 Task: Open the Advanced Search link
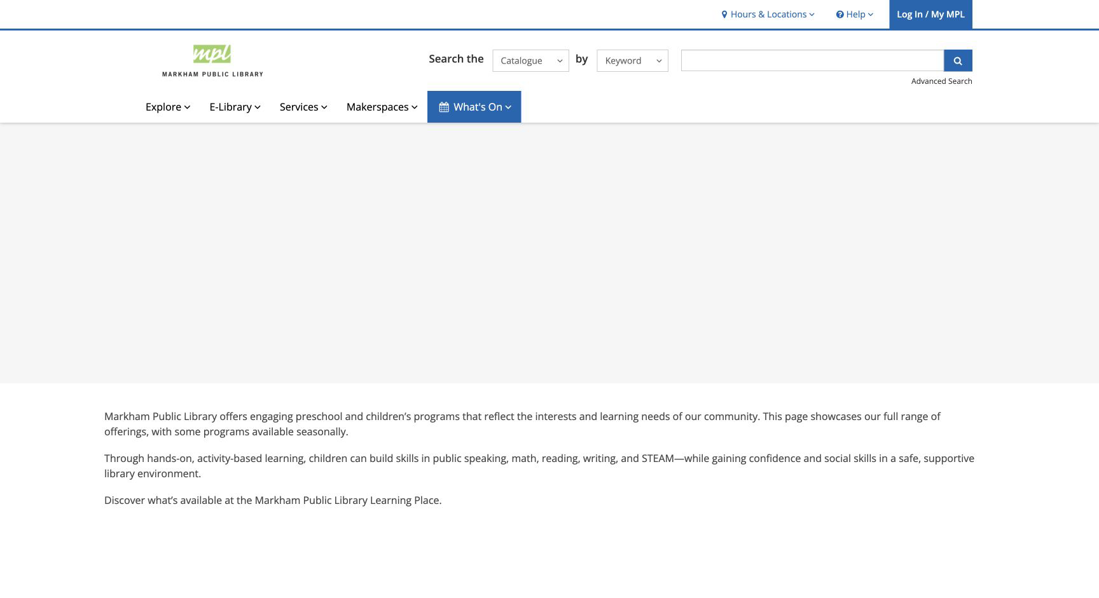point(941,81)
